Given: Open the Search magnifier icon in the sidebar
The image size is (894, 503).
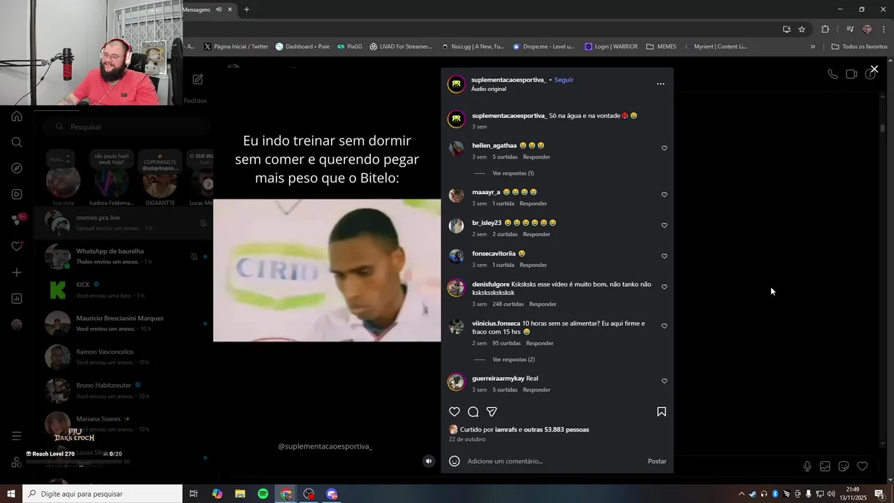Looking at the screenshot, I should [17, 143].
